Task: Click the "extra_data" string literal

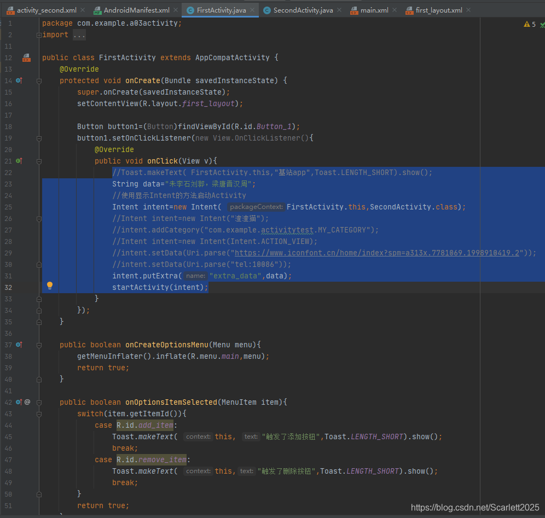Action: [235, 276]
